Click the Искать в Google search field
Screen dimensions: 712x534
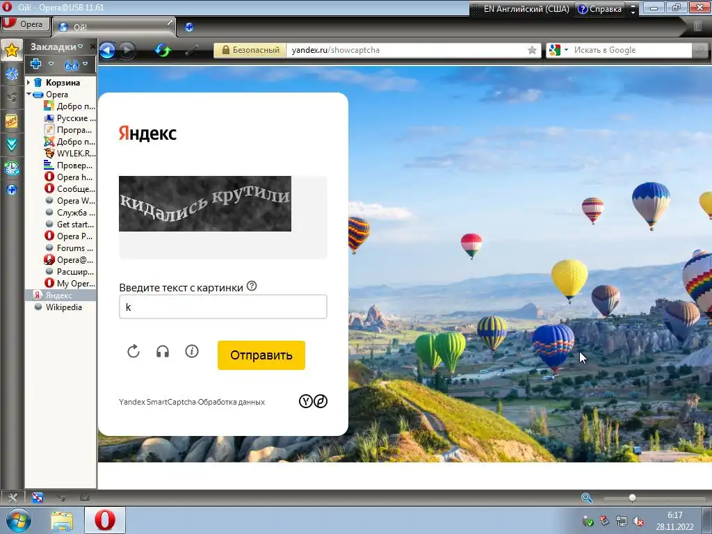point(631,50)
